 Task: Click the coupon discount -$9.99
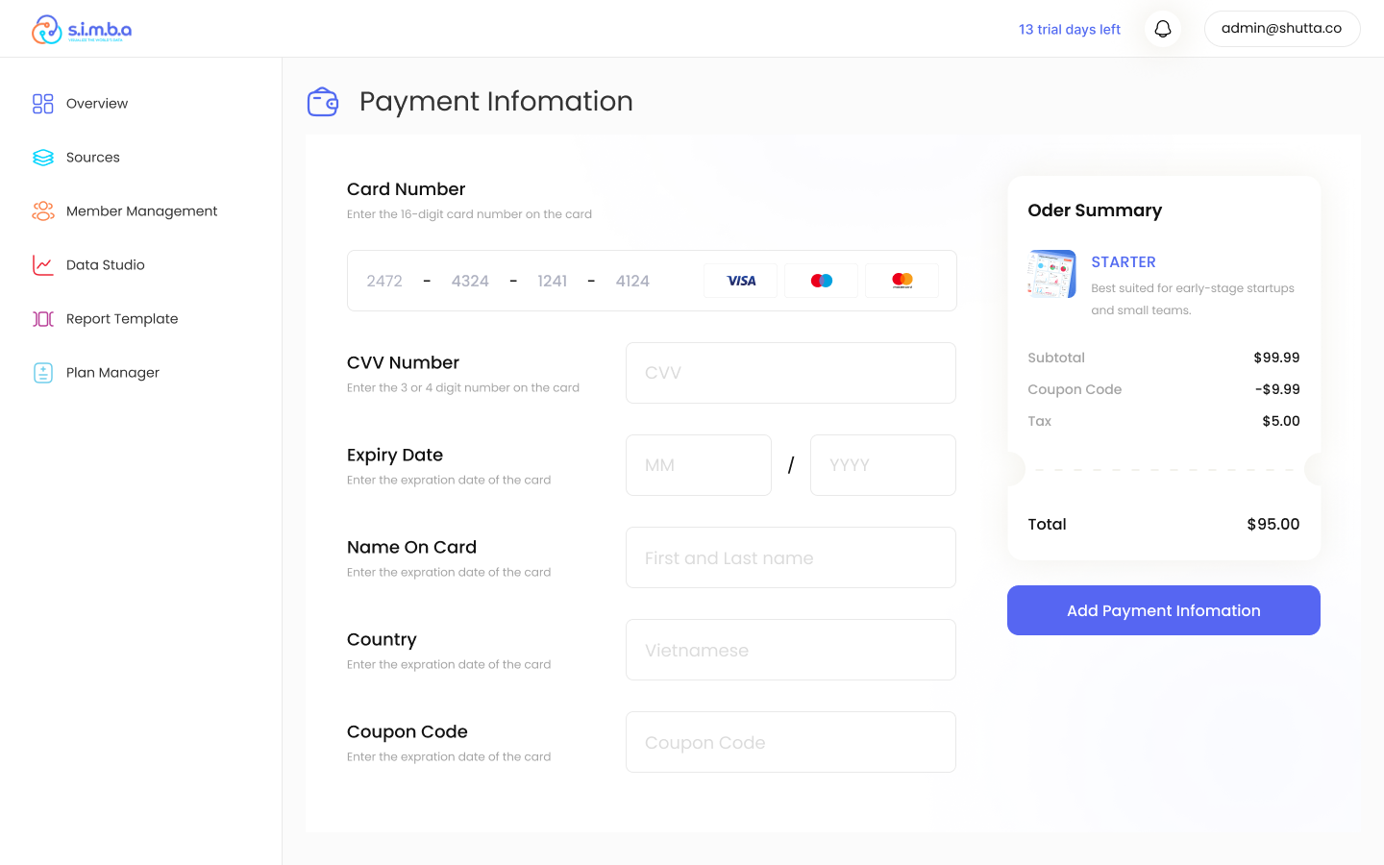point(1277,389)
